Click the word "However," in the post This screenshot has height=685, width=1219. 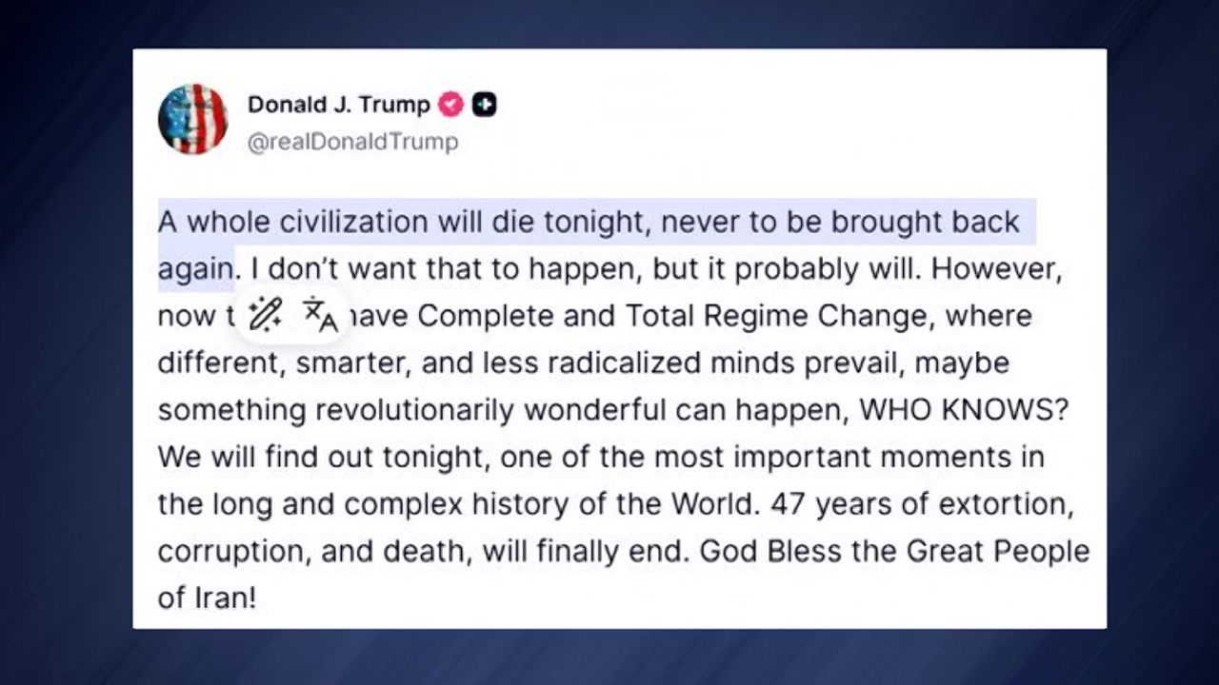pyautogui.click(x=996, y=269)
